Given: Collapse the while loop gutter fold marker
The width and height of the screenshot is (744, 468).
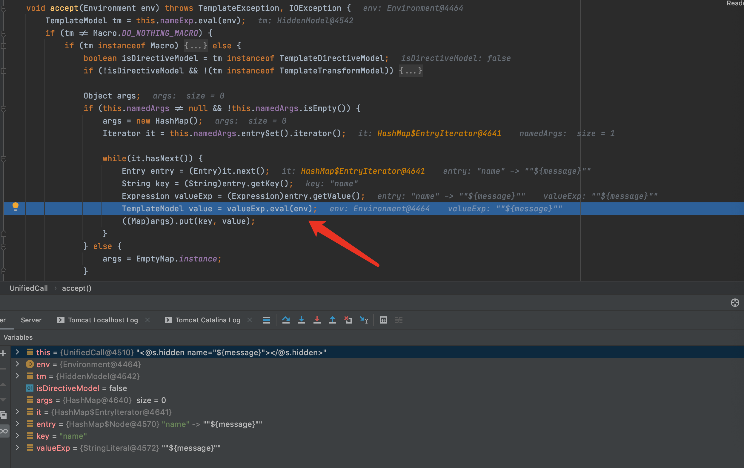Looking at the screenshot, I should tap(3, 159).
